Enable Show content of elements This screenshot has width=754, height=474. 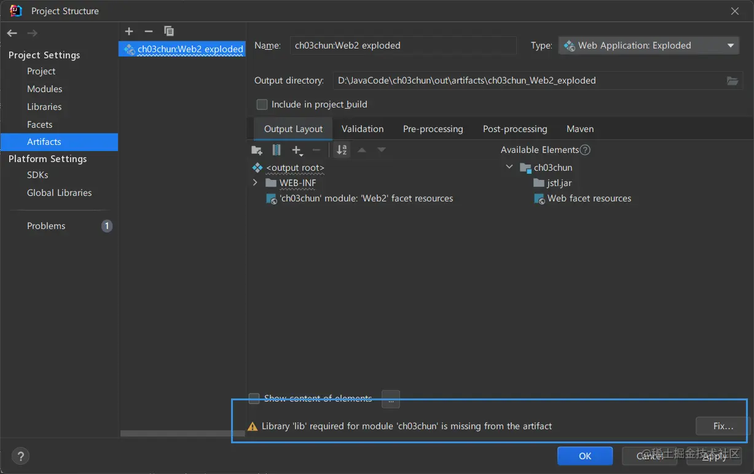tap(254, 398)
